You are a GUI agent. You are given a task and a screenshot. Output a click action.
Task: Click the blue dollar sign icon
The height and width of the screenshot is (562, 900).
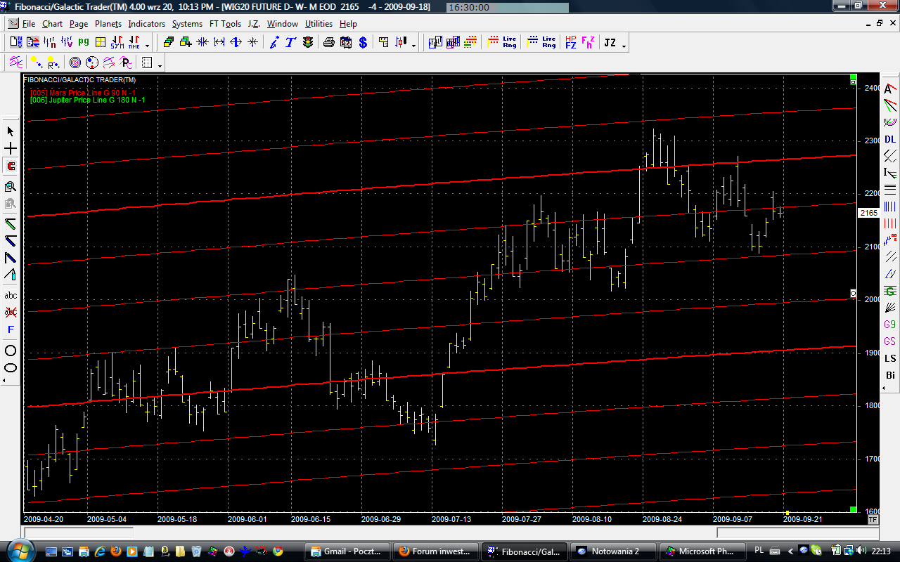coord(363,42)
